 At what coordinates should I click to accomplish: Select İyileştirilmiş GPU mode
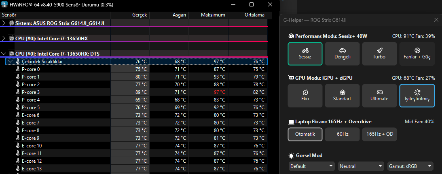click(417, 95)
